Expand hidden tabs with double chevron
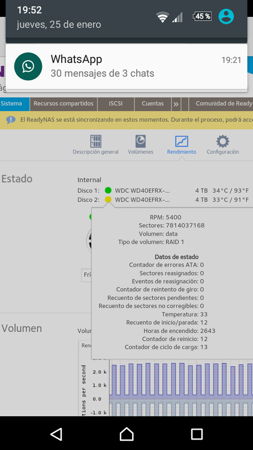Viewport: 253px width, 450px height. coord(176,104)
